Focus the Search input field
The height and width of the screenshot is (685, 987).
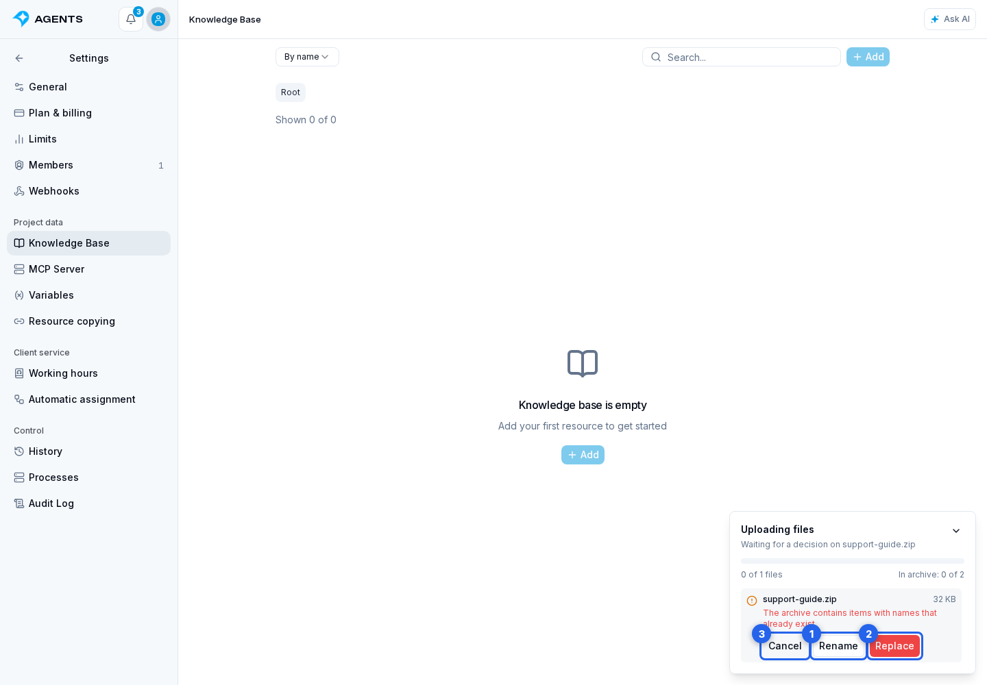(742, 57)
